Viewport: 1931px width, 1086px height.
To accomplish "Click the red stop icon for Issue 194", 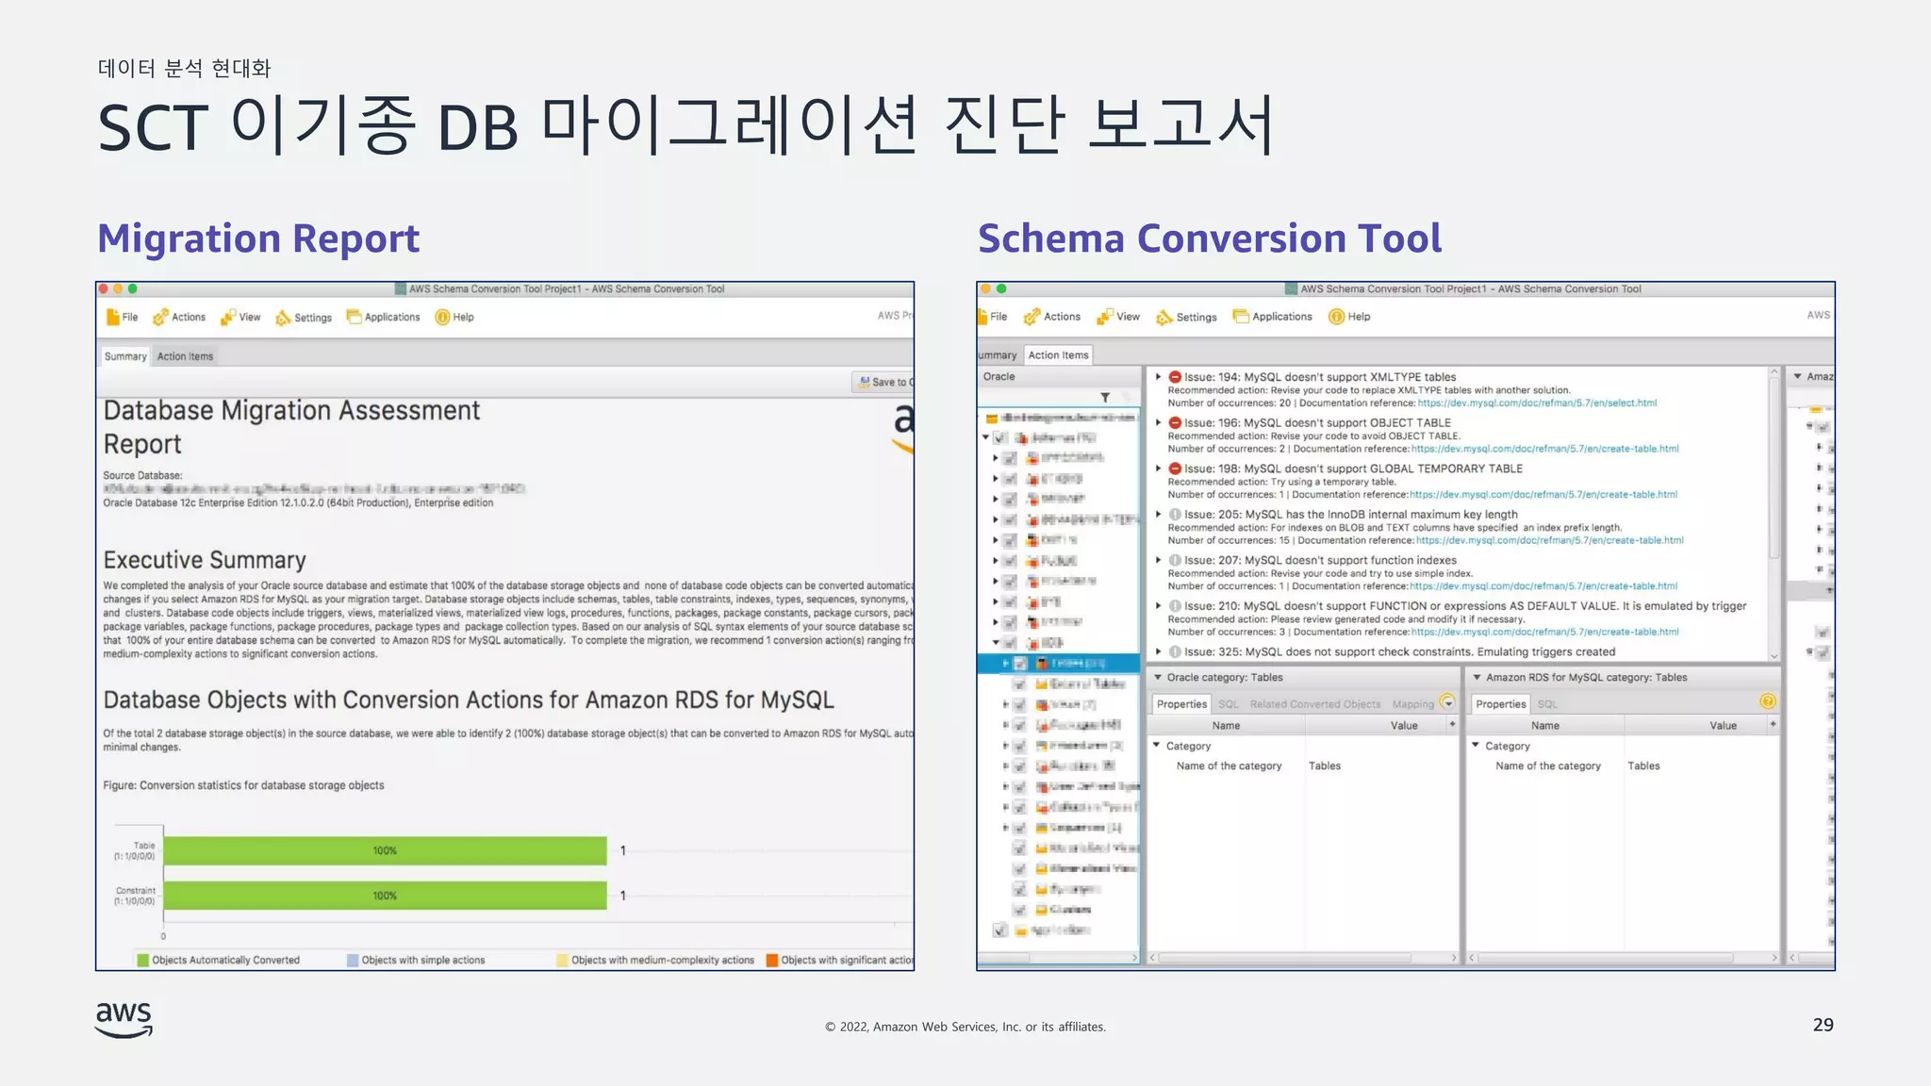I will (1175, 377).
